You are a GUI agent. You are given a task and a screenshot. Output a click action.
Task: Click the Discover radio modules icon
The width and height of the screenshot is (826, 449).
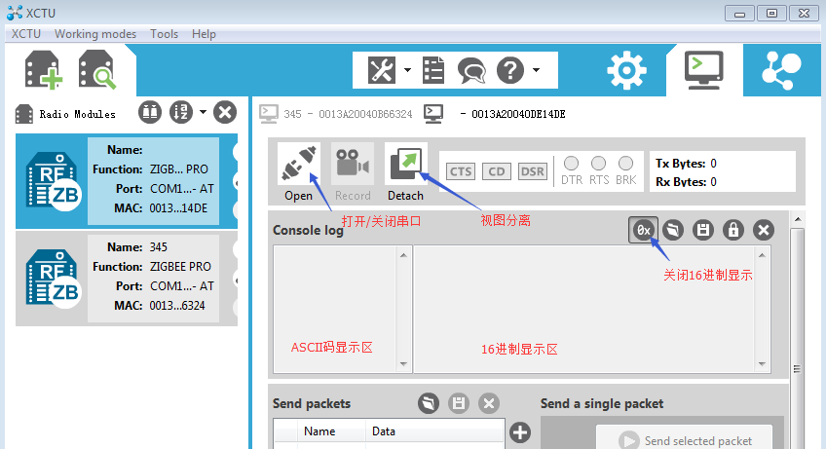click(x=97, y=69)
